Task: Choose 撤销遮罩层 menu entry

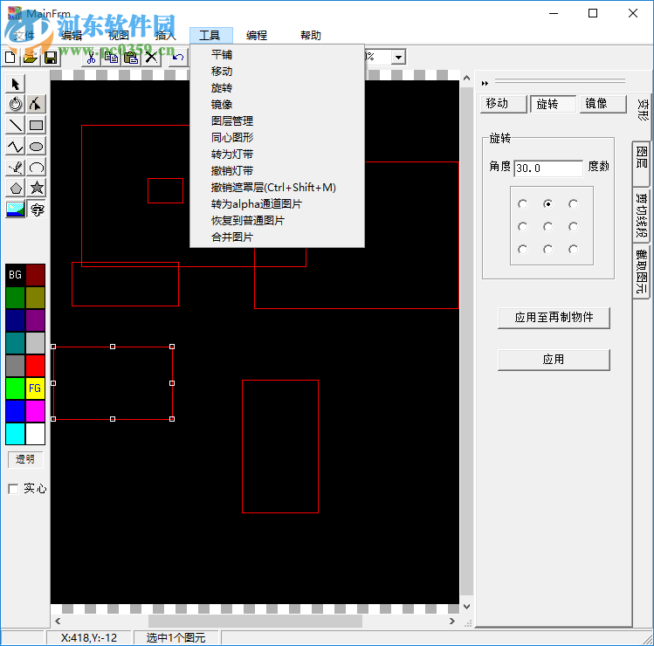Action: pyautogui.click(x=277, y=187)
